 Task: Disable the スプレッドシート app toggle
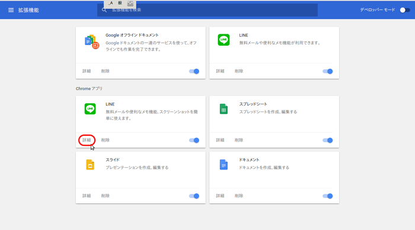[x=328, y=140]
